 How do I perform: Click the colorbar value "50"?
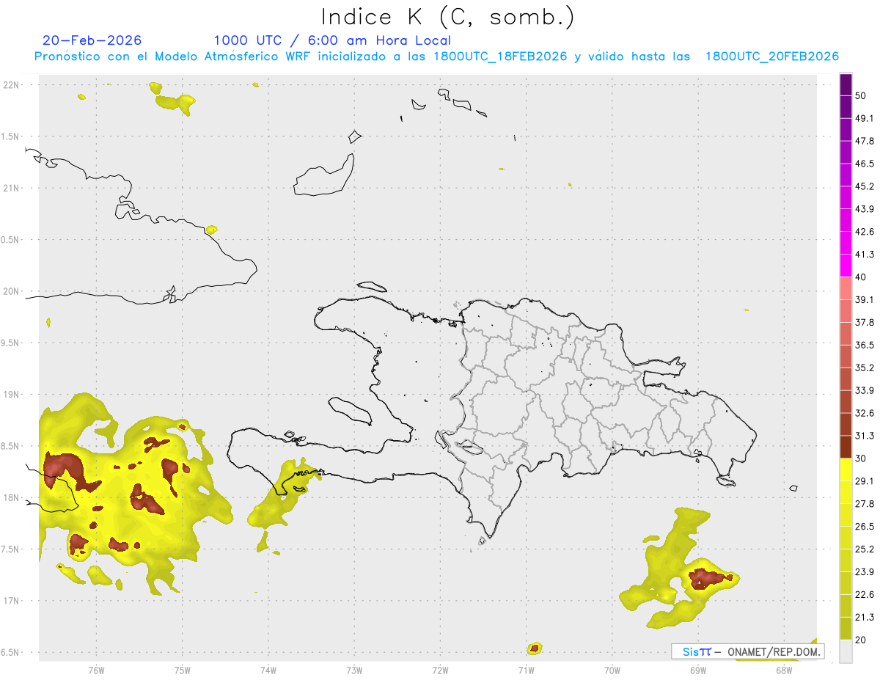pos(861,95)
